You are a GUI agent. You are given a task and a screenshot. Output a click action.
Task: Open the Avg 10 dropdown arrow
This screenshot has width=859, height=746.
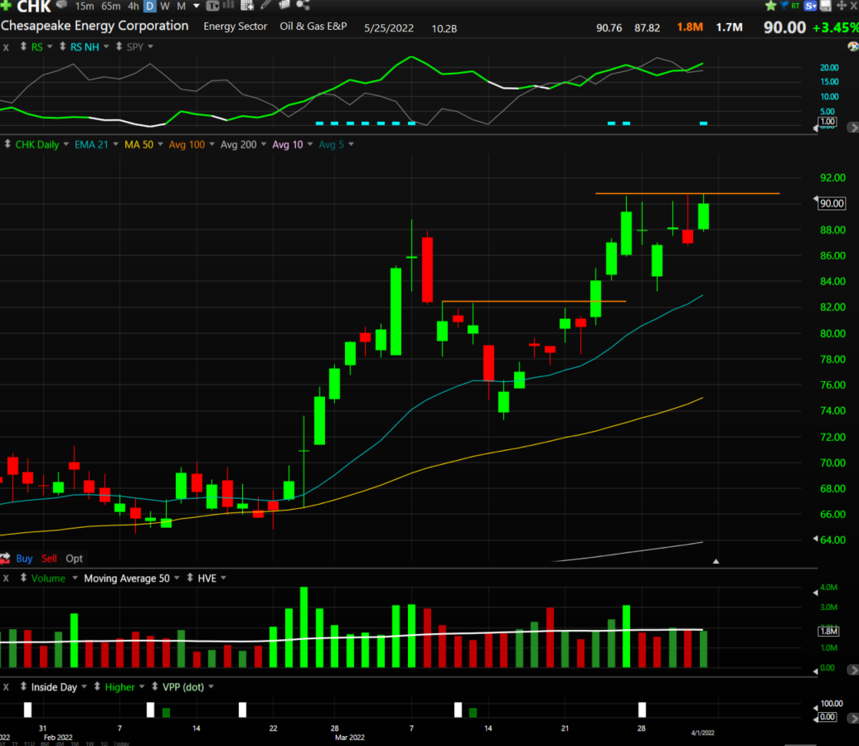coord(310,144)
